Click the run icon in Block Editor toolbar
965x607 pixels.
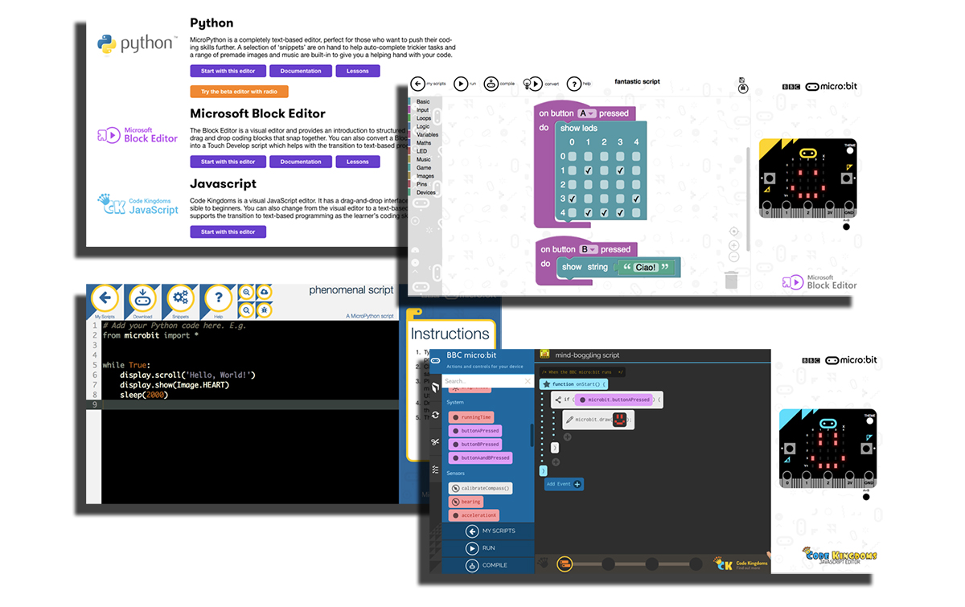point(461,84)
